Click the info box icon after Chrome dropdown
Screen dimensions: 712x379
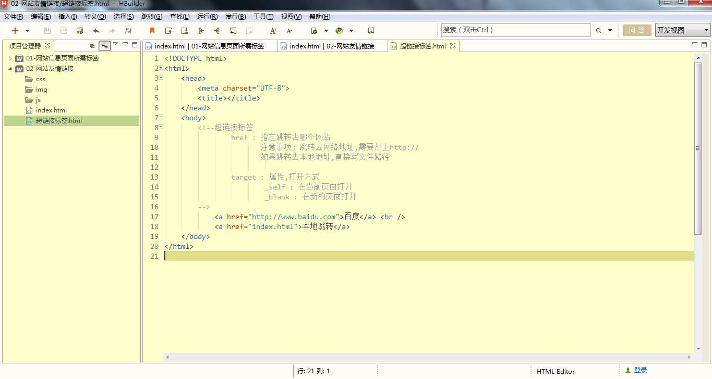[371, 31]
